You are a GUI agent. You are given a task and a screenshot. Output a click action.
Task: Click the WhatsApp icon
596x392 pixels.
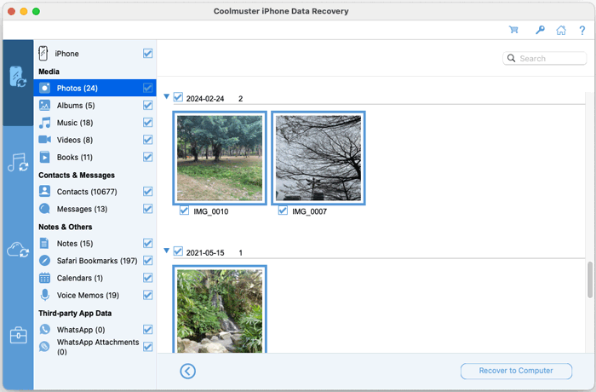[44, 329]
